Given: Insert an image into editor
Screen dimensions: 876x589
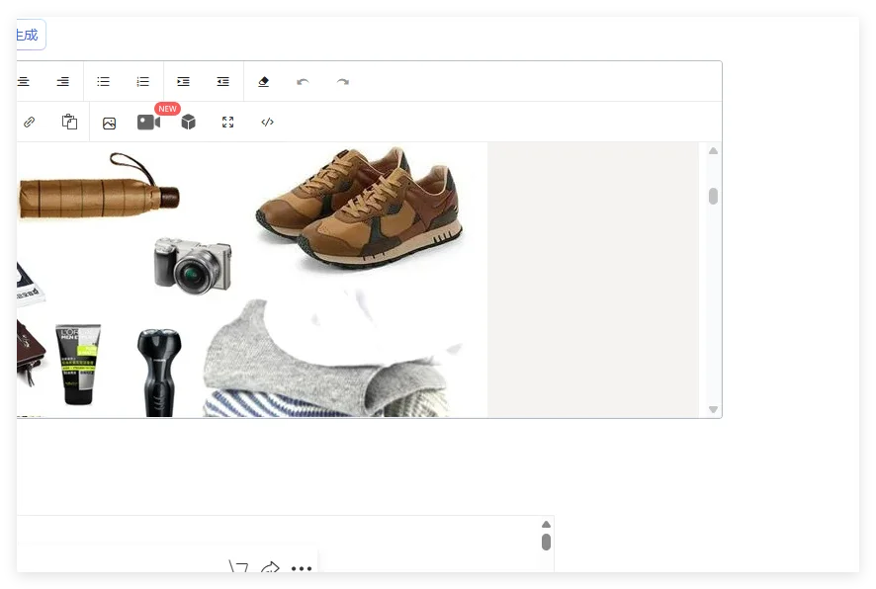Looking at the screenshot, I should coord(109,124).
